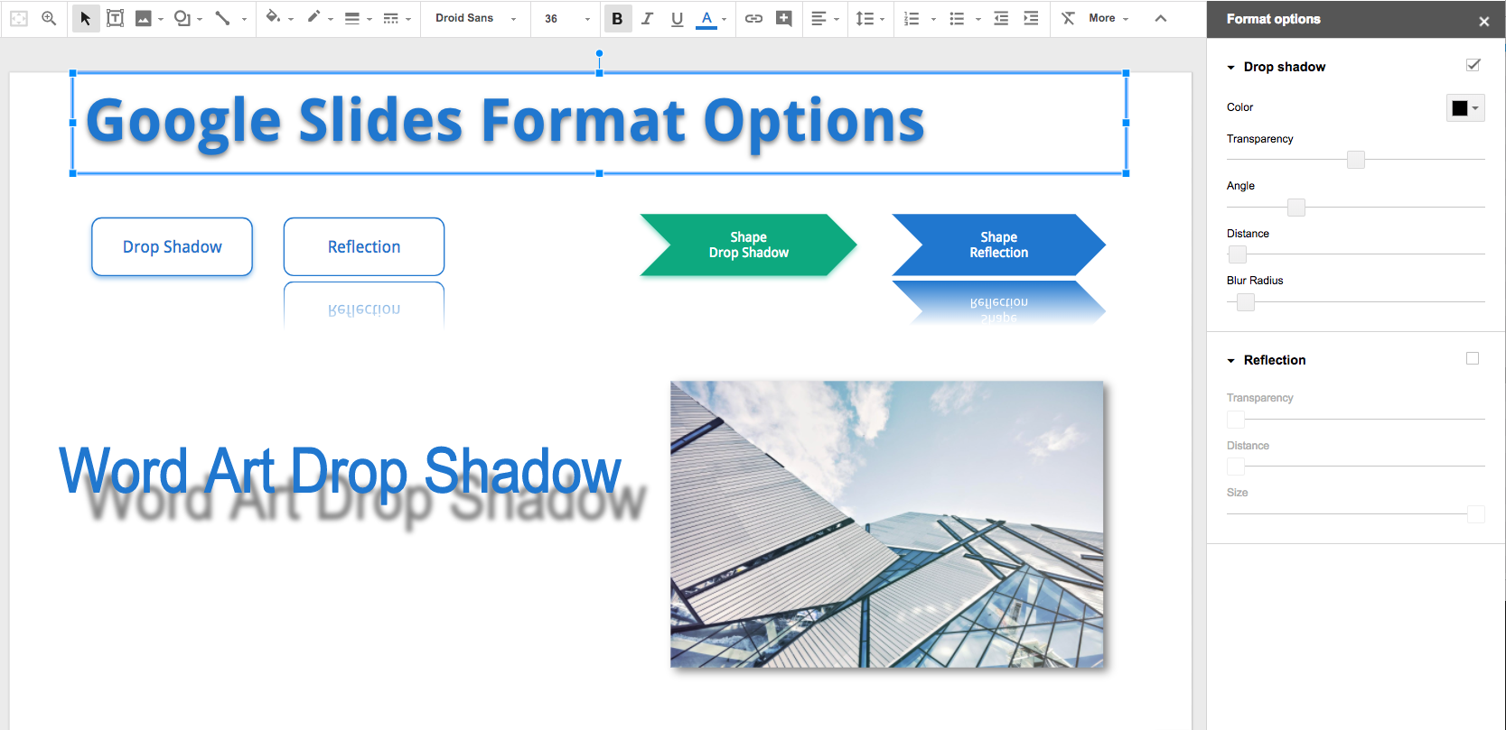Viewport: 1506px width, 730px height.
Task: Open the drop shadow Color swatch picker
Action: [1465, 108]
